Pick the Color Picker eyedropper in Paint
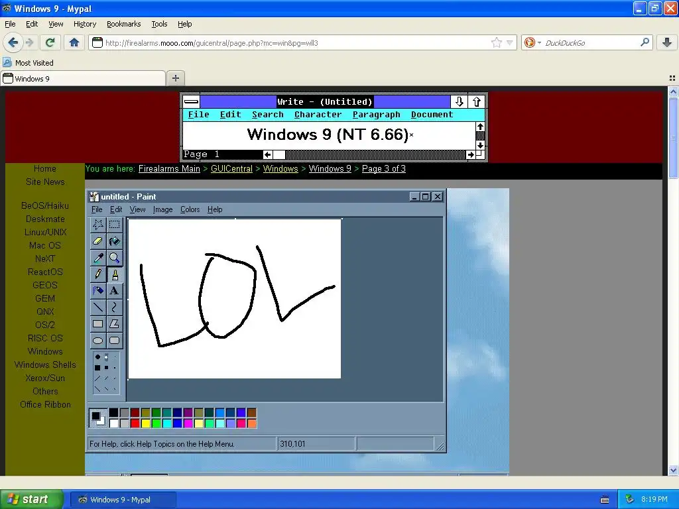Image resolution: width=679 pixels, height=509 pixels. click(98, 258)
